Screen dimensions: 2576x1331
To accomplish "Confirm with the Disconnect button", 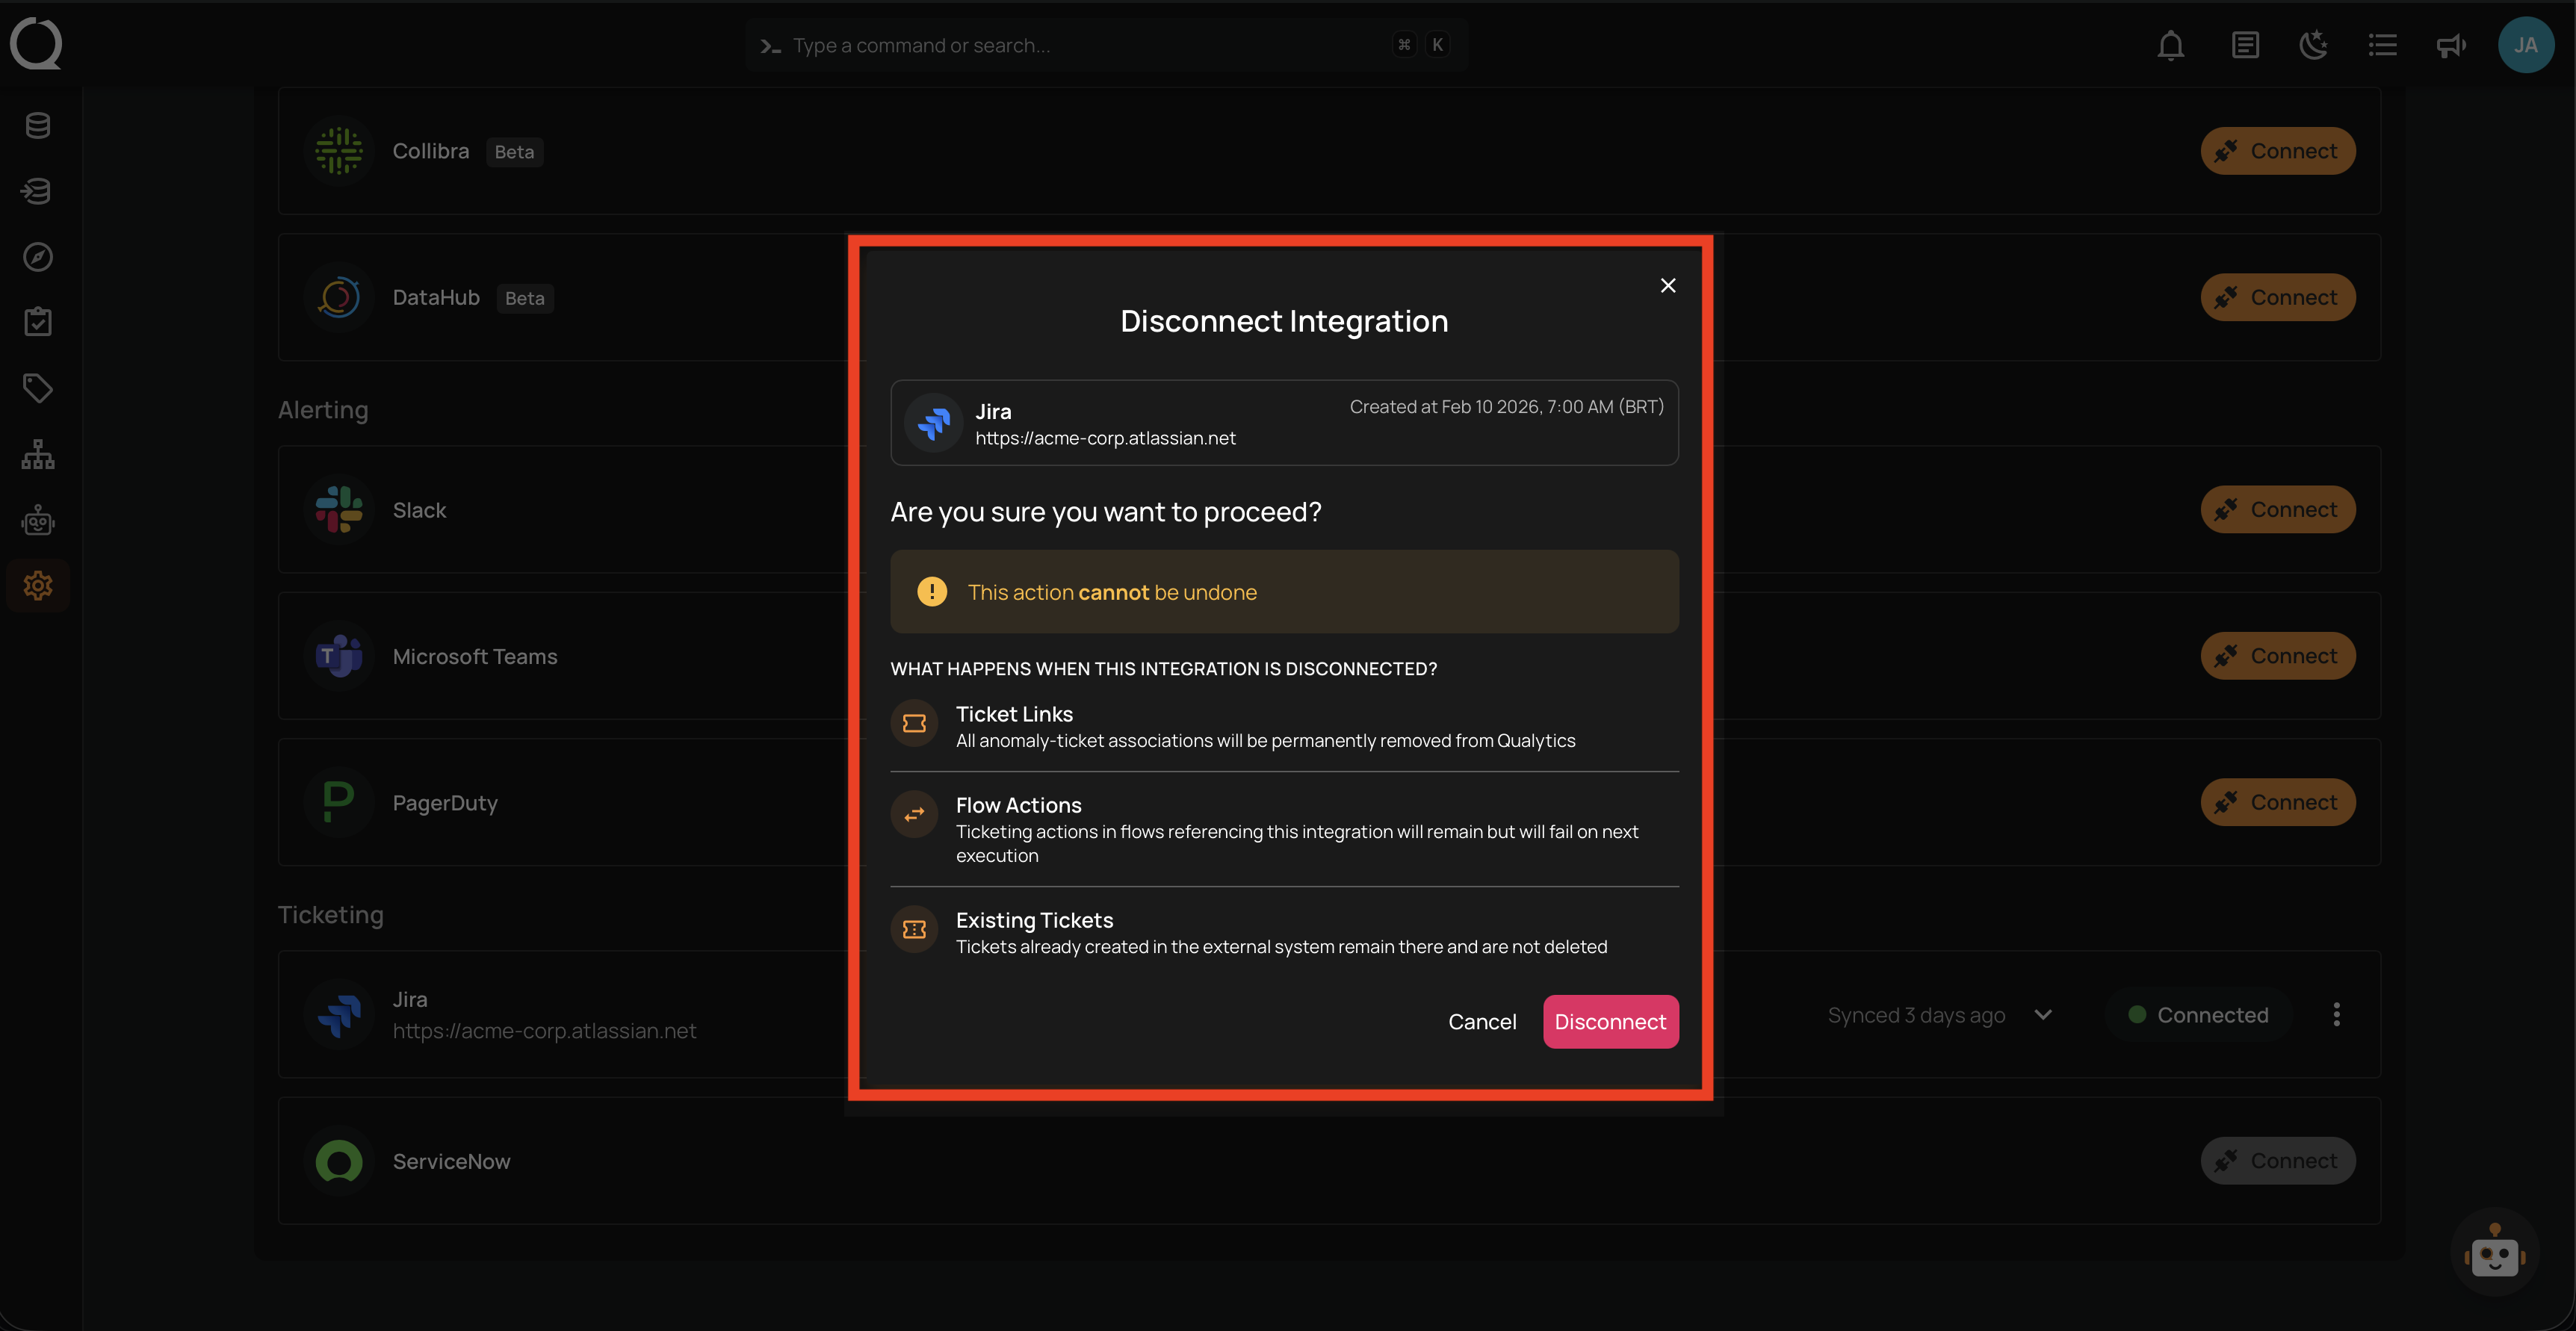I will (1610, 1021).
